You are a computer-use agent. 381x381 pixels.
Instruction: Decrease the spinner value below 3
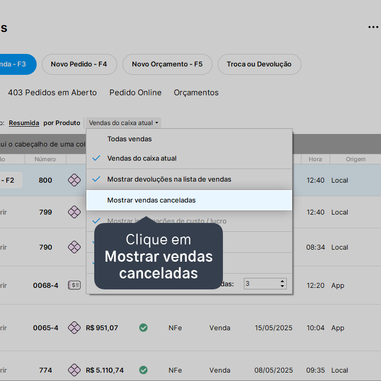282,286
